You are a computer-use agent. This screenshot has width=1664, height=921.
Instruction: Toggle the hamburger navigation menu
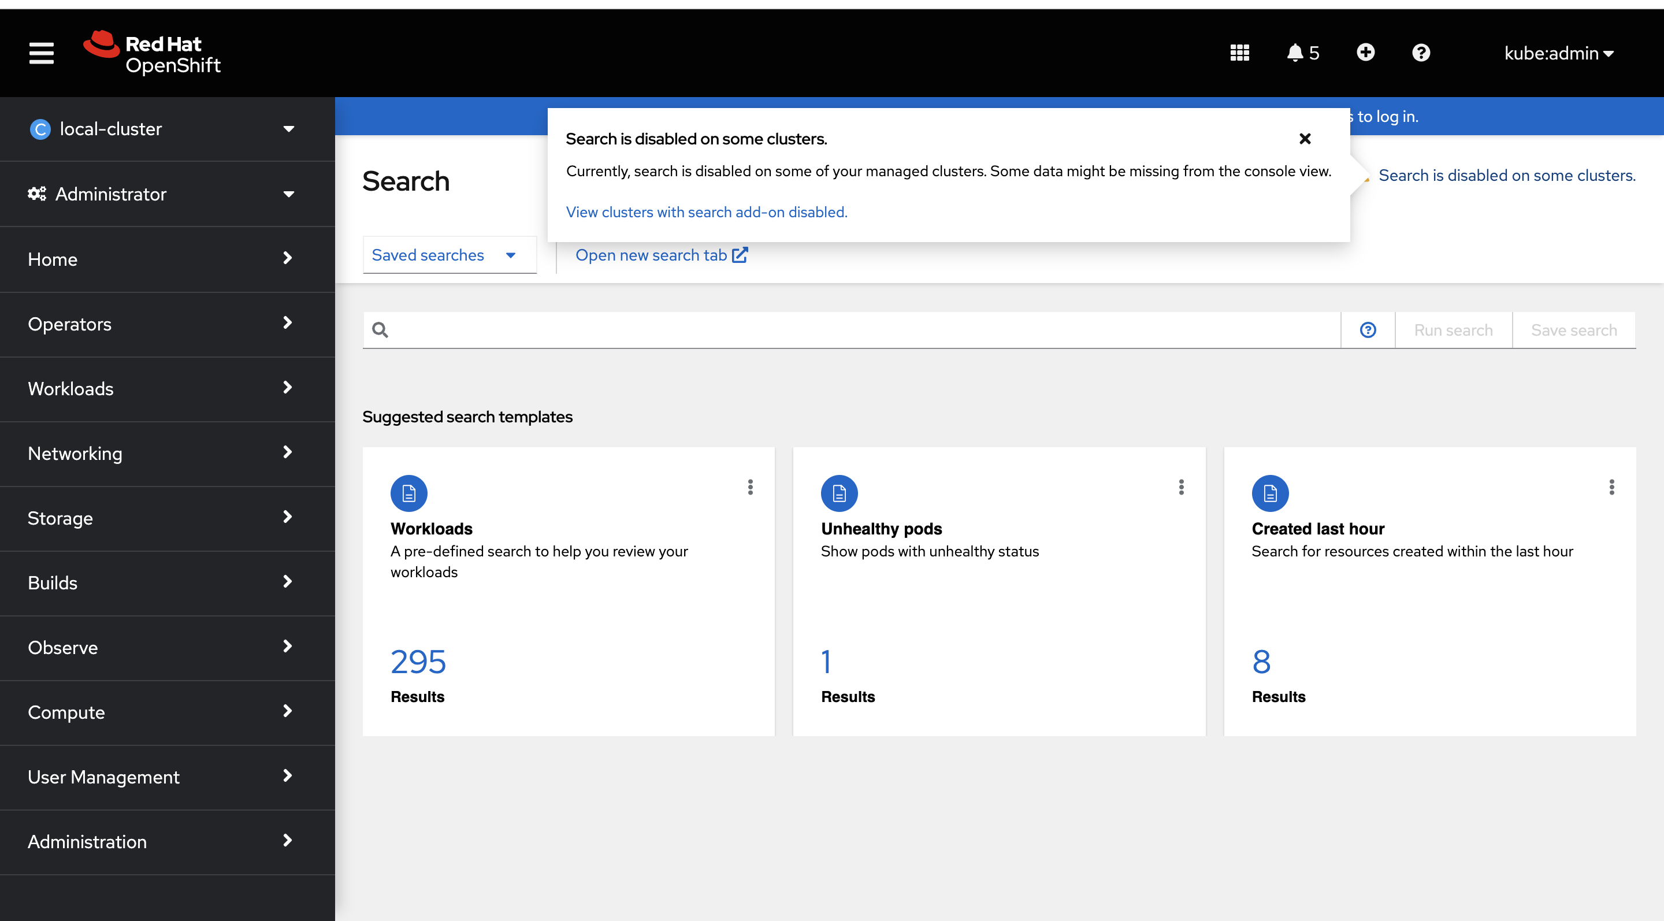pyautogui.click(x=42, y=53)
